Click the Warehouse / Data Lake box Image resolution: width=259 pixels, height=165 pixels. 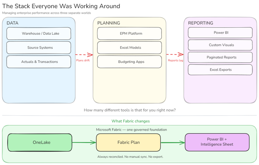pyautogui.click(x=39, y=33)
